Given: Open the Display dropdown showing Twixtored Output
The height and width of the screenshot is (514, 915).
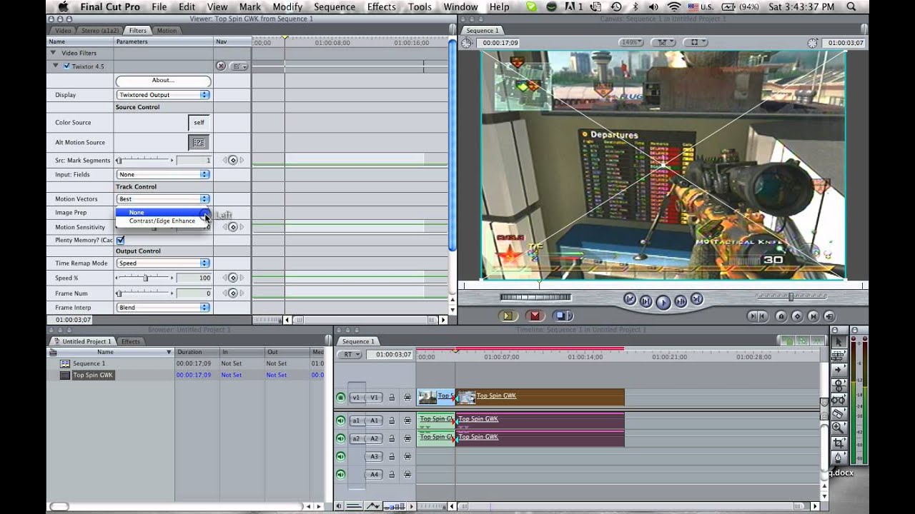Looking at the screenshot, I should [x=163, y=95].
